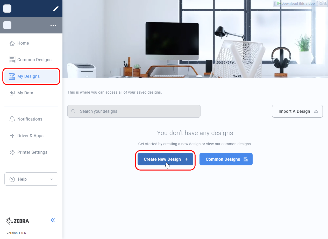Screen dimensions: 328x239
Task: Open the three-dot options menu
Action: tap(53, 25)
